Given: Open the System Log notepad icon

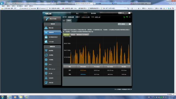Looking at the screenshot, I should (46, 82).
